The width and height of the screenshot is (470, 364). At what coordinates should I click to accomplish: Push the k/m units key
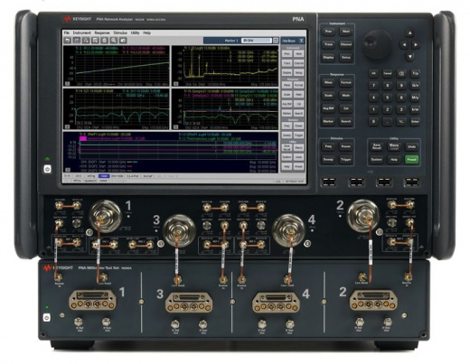click(415, 109)
